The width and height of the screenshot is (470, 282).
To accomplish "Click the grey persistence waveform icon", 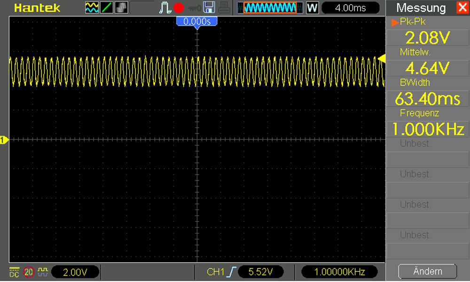I will (121, 8).
